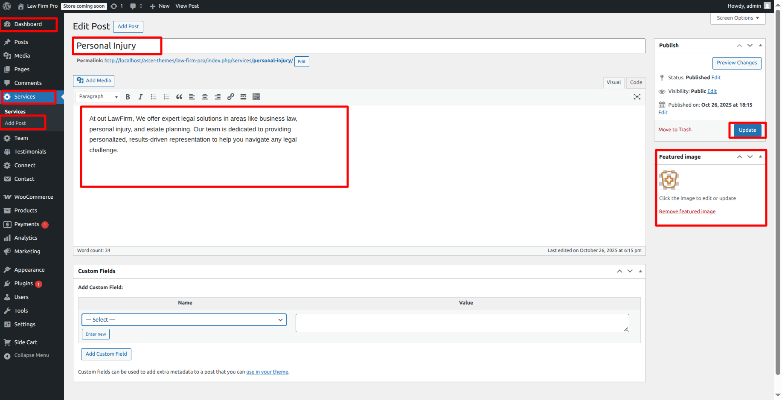The height and width of the screenshot is (400, 782).
Task: Toggle the Custom Fields panel collapse arrow
Action: pyautogui.click(x=640, y=271)
